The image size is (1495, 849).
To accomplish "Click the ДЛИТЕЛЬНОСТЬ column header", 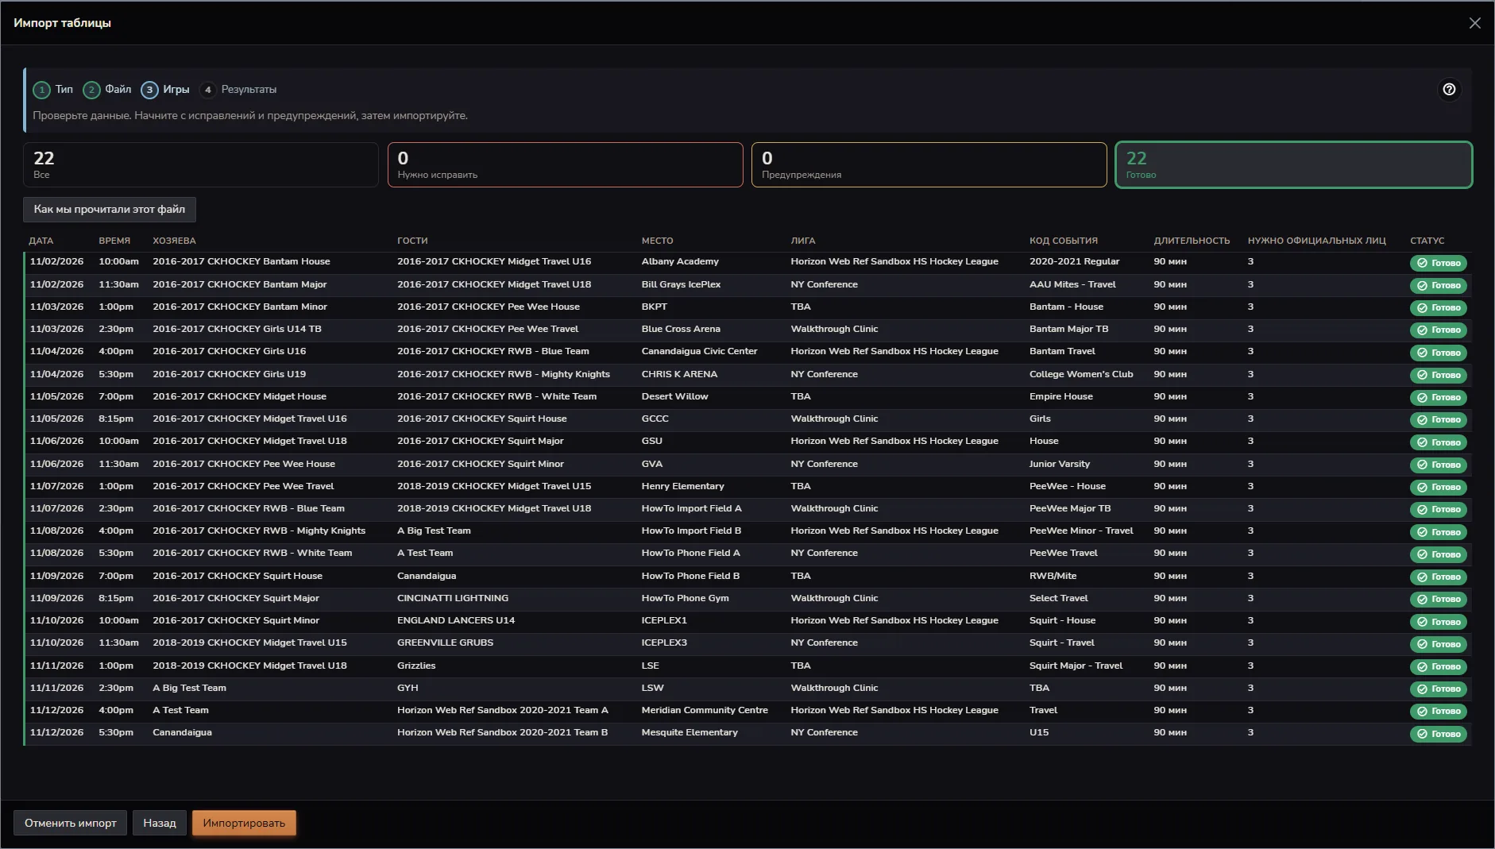I will coord(1192,241).
